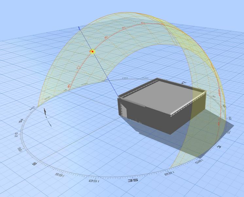Click the hour 17 sun path label
The width and height of the screenshot is (244, 197).
click(78, 68)
